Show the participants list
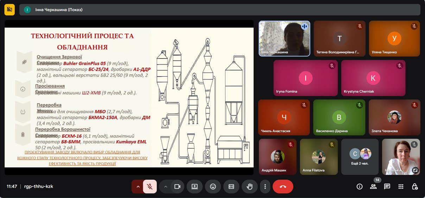The image size is (425, 198). [373, 186]
